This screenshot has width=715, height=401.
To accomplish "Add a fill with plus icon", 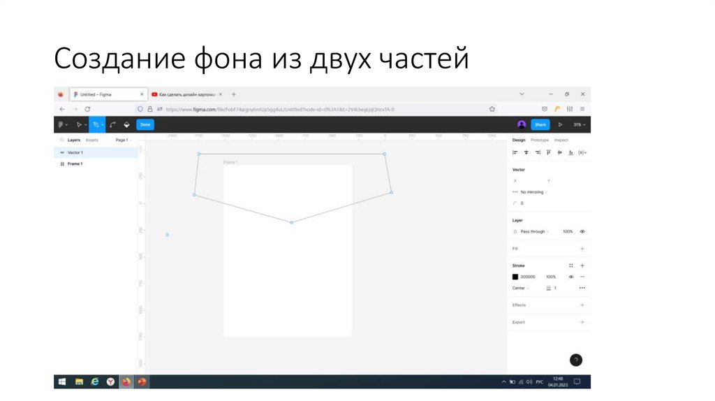I will point(582,249).
